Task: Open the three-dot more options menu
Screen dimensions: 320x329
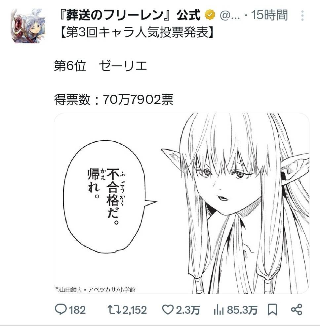Action: (x=302, y=16)
